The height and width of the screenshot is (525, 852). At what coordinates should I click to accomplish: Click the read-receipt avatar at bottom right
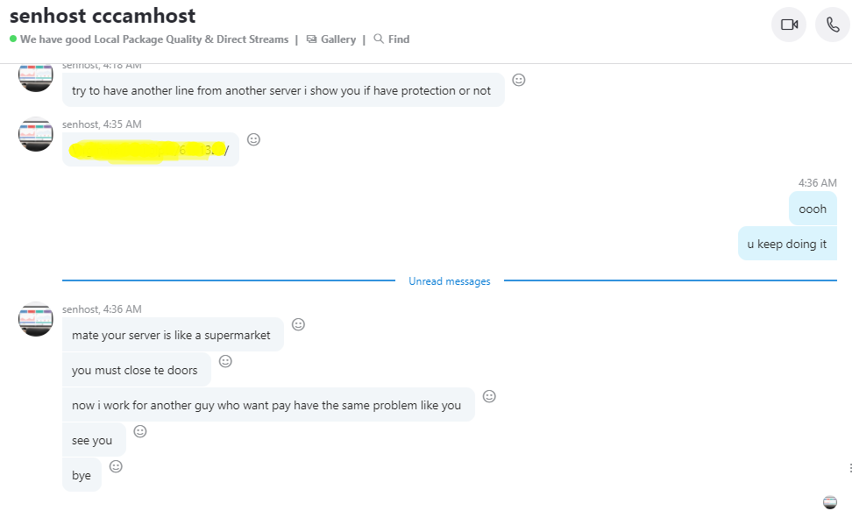click(830, 502)
